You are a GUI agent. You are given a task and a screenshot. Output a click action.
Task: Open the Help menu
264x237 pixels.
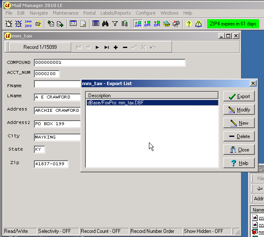[187, 13]
